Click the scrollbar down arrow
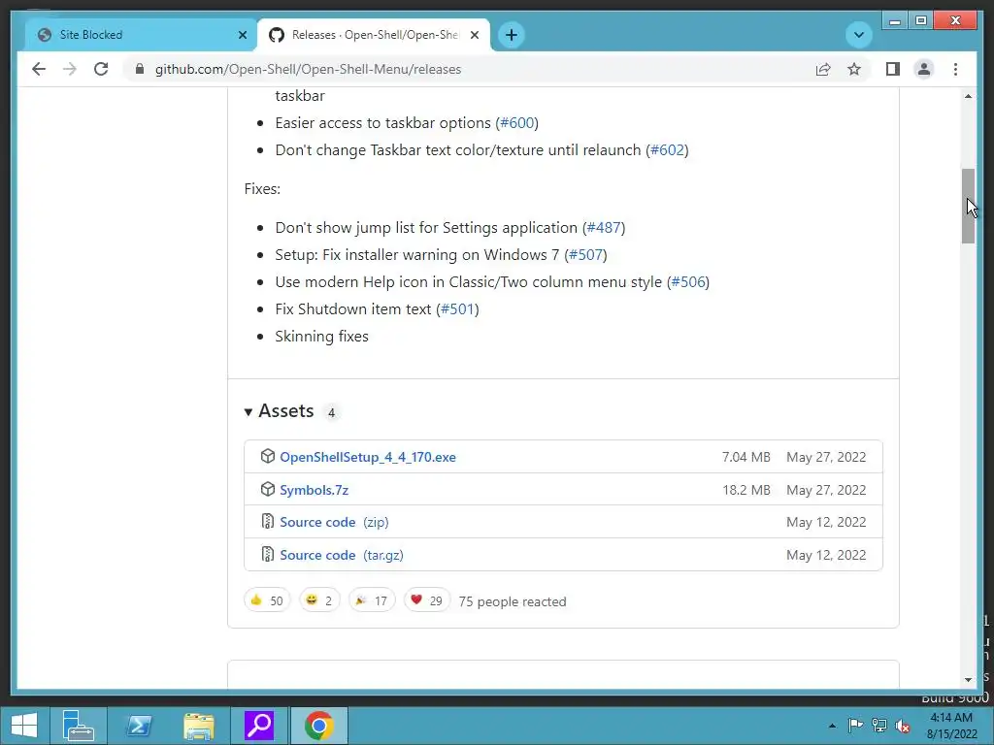This screenshot has width=994, height=745. (x=968, y=680)
